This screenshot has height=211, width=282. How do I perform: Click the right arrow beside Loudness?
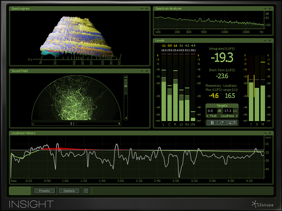(x=237, y=116)
